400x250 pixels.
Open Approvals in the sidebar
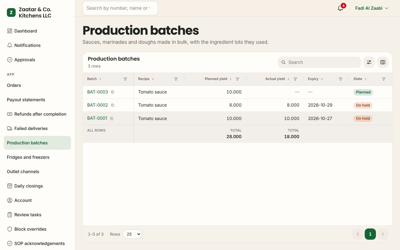coord(37,60)
